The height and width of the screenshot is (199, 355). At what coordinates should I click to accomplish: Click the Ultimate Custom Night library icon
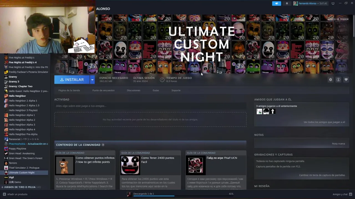tap(6, 172)
